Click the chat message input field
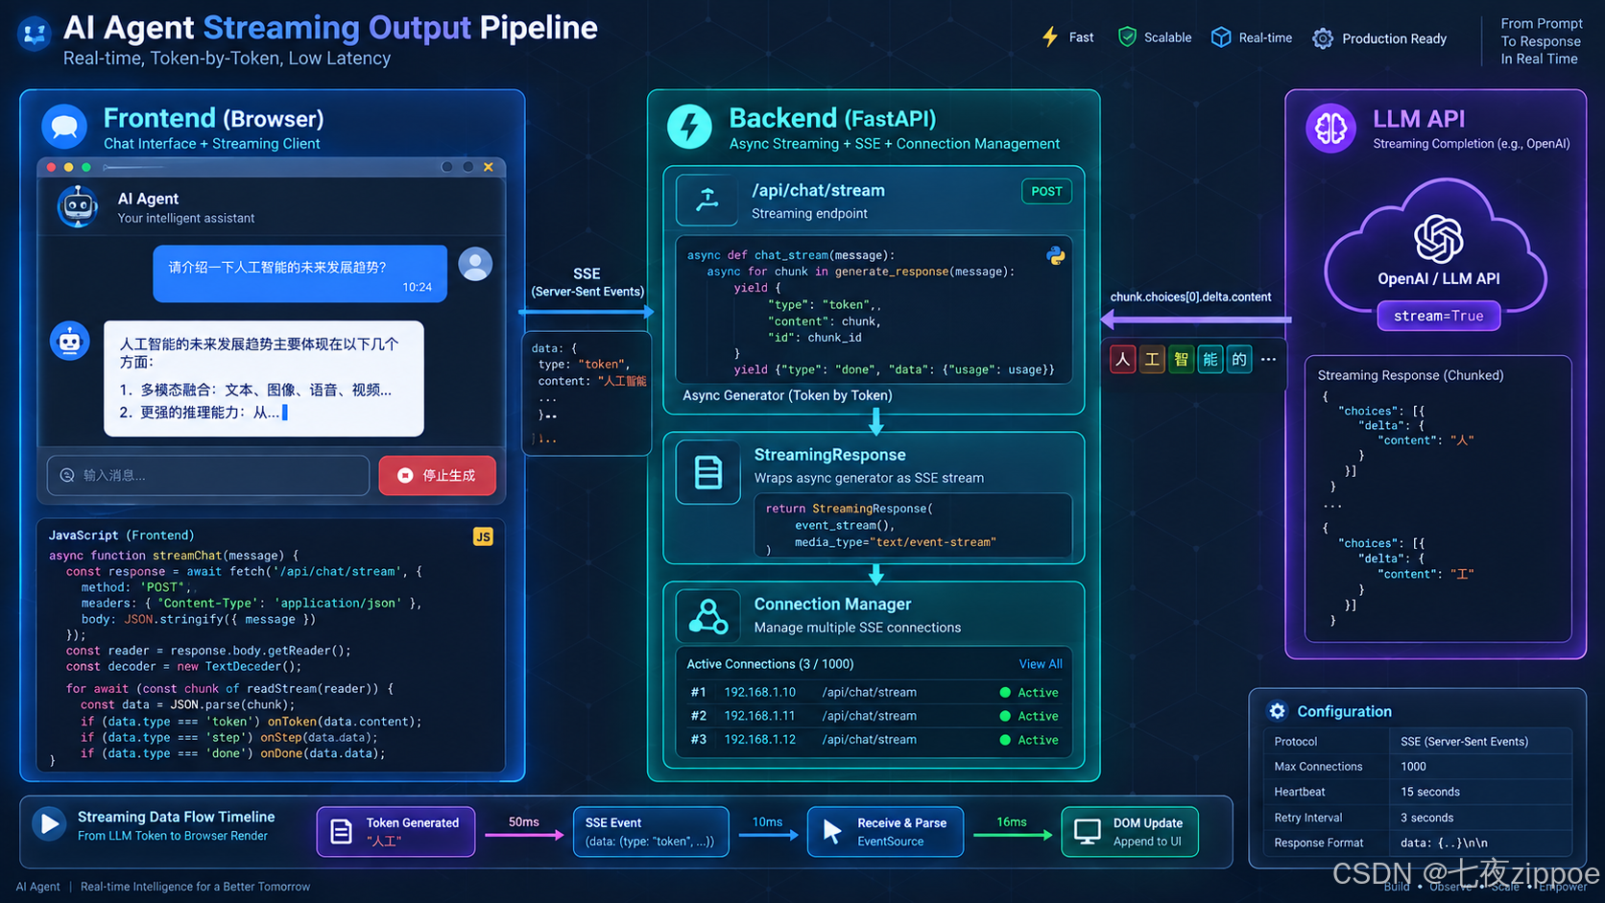1605x903 pixels. (208, 475)
